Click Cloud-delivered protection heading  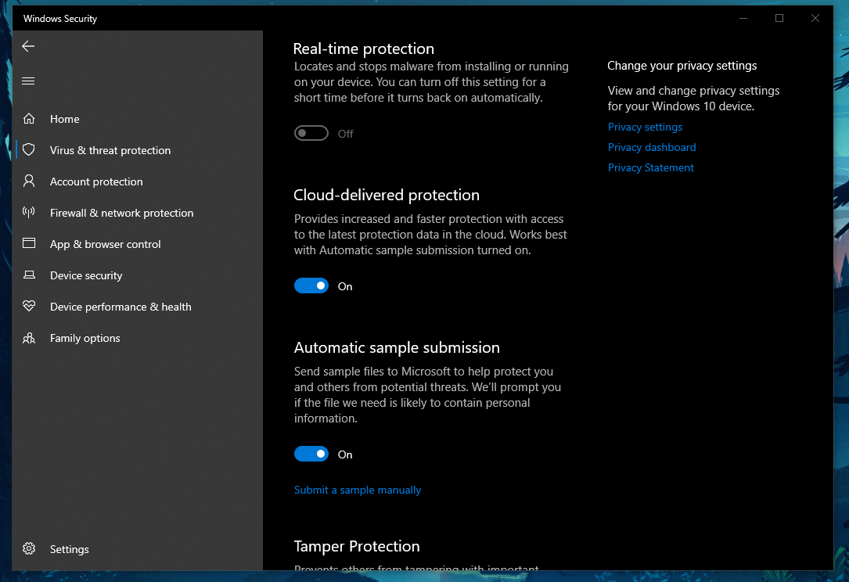387,195
